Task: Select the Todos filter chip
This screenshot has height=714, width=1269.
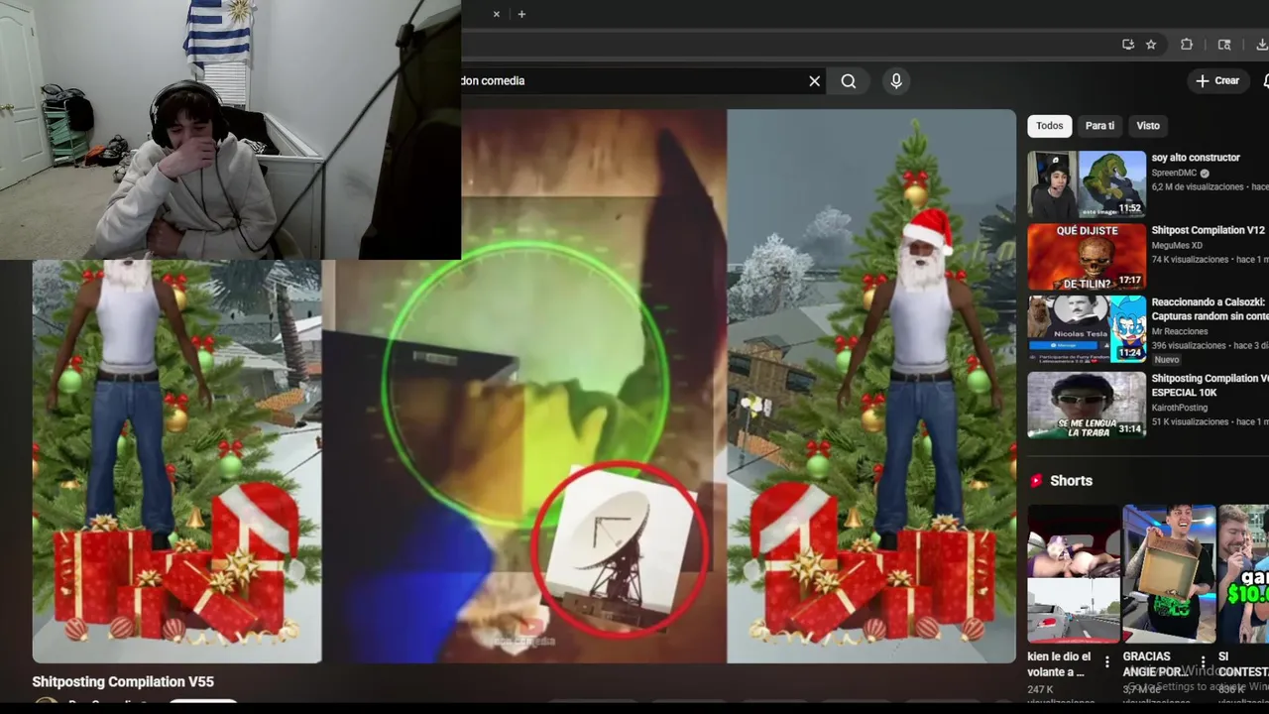Action: coord(1049,126)
